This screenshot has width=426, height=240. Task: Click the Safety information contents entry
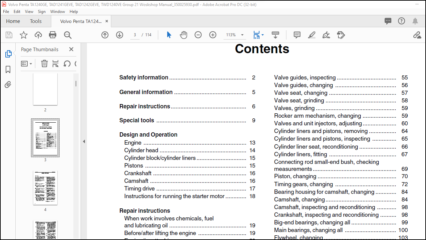pos(187,77)
